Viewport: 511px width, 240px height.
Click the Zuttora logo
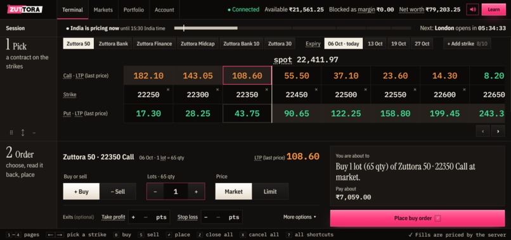25,9
